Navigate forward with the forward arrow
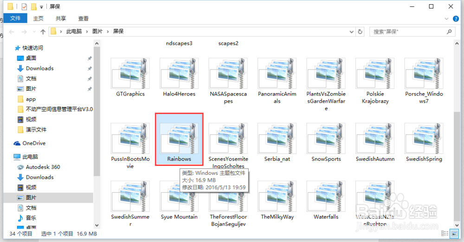The width and height of the screenshot is (464, 242). click(x=24, y=32)
